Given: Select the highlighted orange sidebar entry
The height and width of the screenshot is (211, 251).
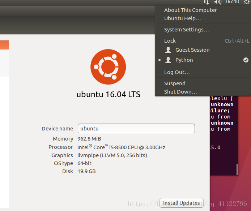Looking at the screenshot, I should tap(4, 45).
